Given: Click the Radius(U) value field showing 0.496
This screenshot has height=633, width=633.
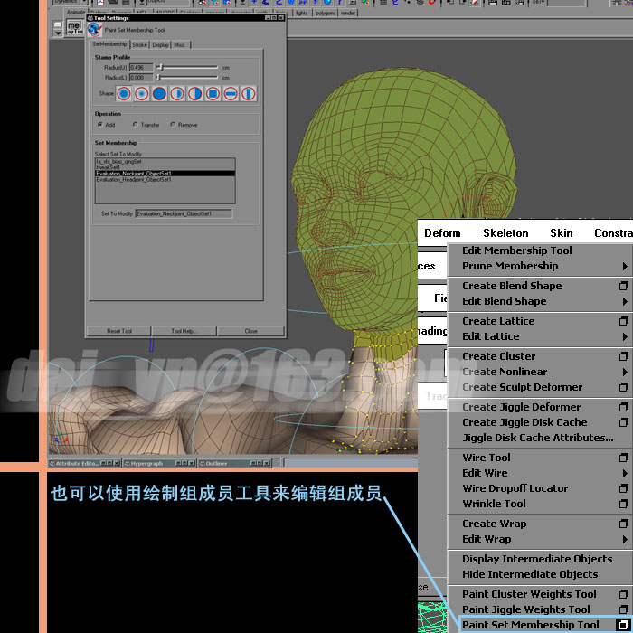Looking at the screenshot, I should click(141, 68).
